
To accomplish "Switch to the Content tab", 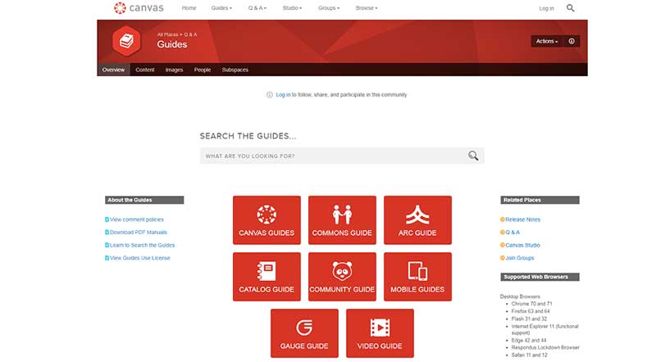I will [x=145, y=70].
